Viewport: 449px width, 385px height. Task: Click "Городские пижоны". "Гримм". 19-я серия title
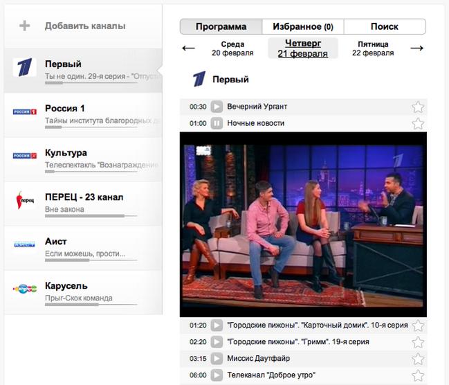298,341
